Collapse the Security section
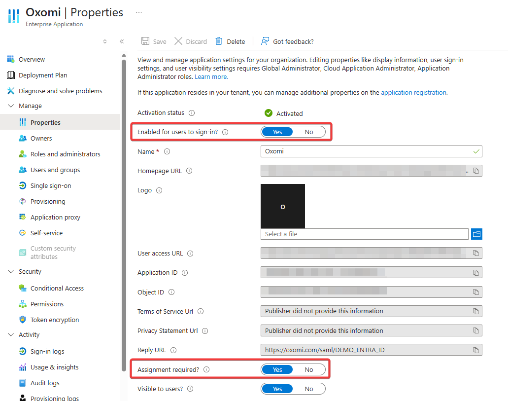The height and width of the screenshot is (401, 508). click(11, 272)
